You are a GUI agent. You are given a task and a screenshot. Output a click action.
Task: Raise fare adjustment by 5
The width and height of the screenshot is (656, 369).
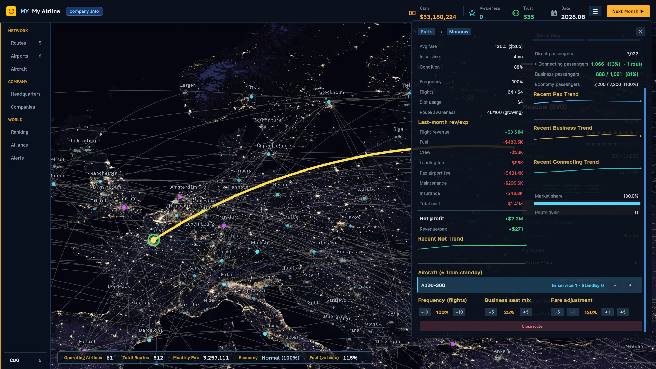click(623, 312)
